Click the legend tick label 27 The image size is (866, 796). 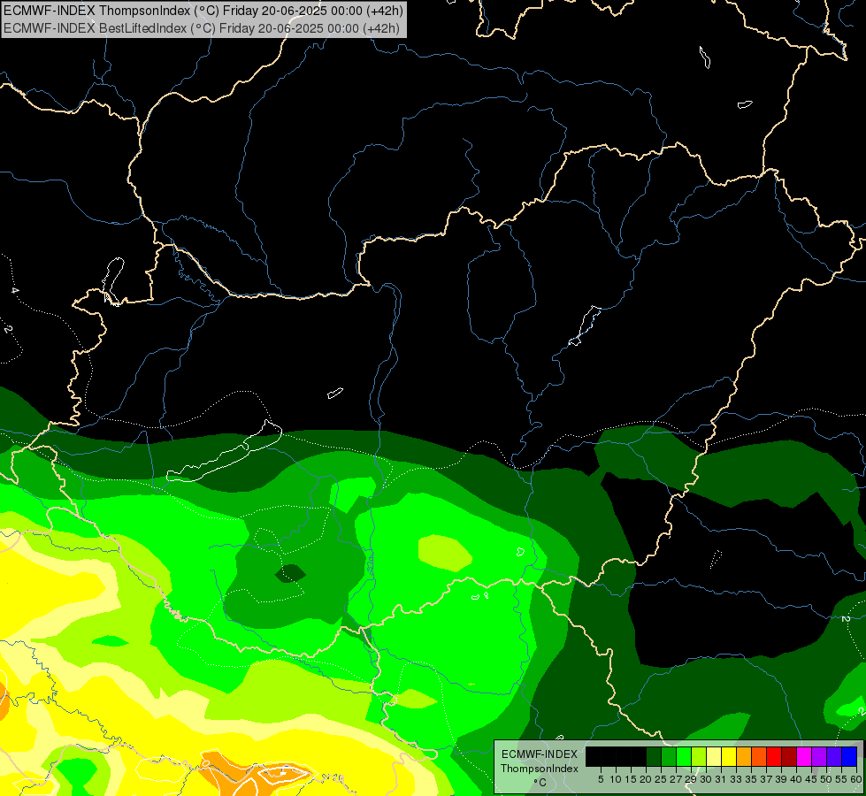(x=676, y=779)
